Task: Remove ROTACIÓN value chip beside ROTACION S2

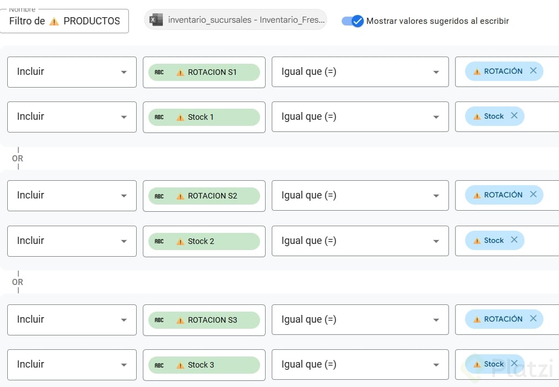Action: (x=533, y=195)
